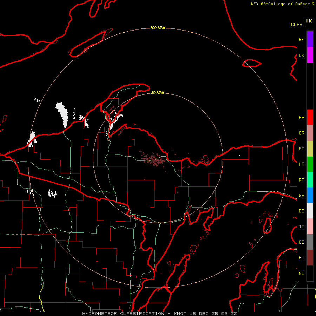Click the HR green legend swatch

coord(310,164)
